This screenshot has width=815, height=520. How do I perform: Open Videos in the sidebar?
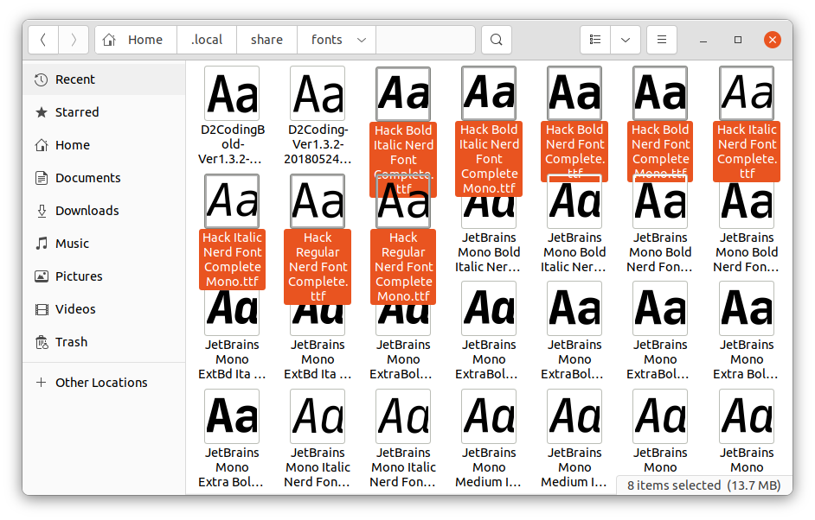point(104,308)
